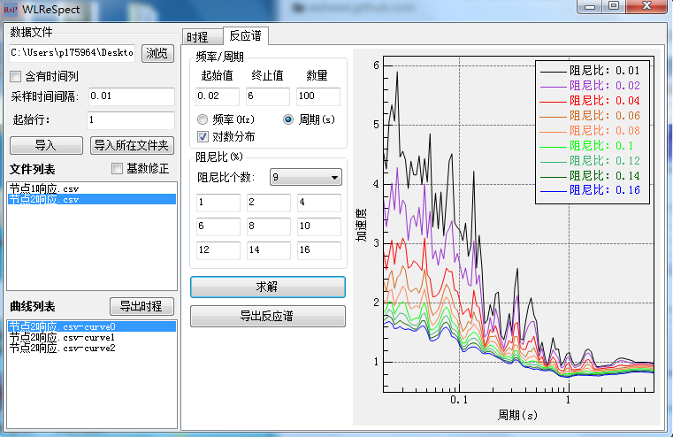673x437 pixels.
Task: Toggle the 含有时间列 checkbox
Action: pyautogui.click(x=15, y=76)
